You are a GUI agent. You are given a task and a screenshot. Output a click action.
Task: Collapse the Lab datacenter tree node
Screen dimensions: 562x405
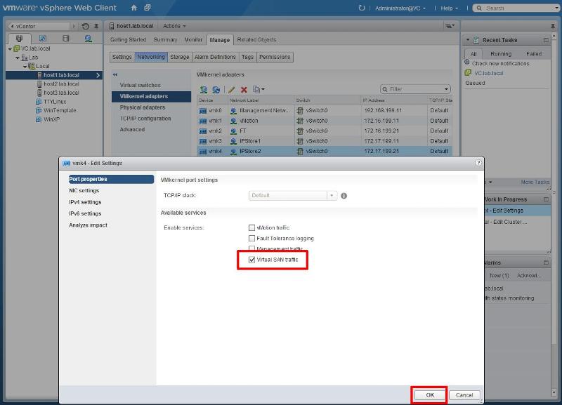coord(17,58)
